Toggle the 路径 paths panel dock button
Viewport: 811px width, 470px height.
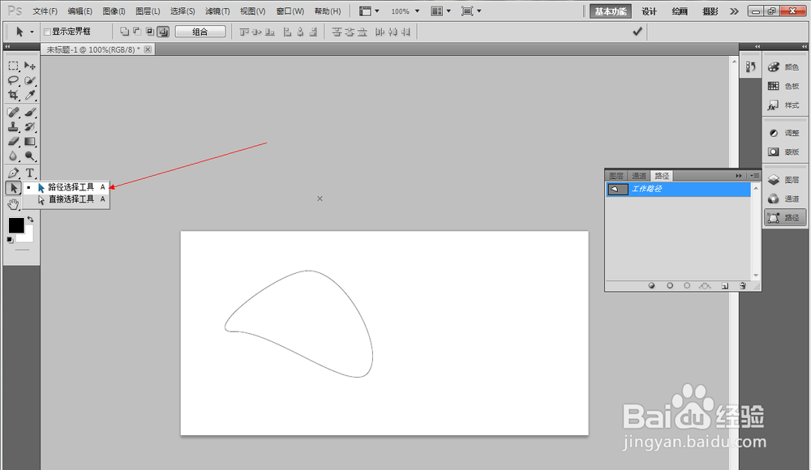coord(784,218)
